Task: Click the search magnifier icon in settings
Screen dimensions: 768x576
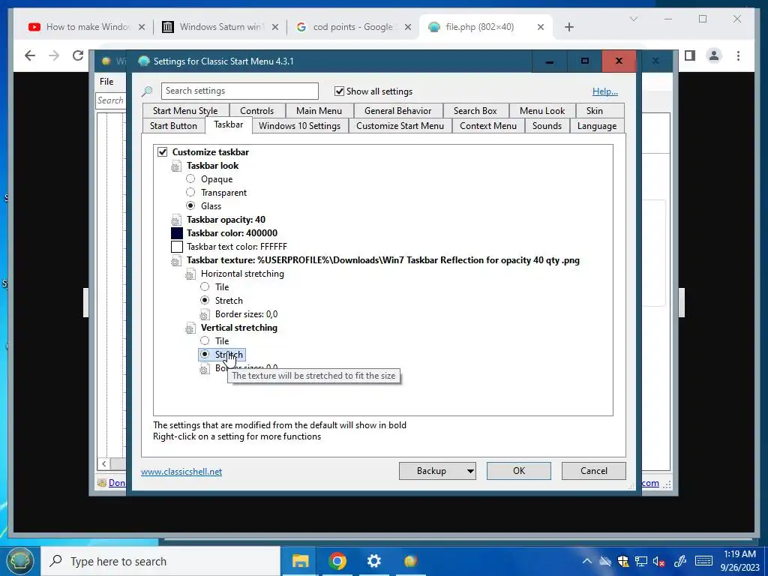Action: (147, 91)
